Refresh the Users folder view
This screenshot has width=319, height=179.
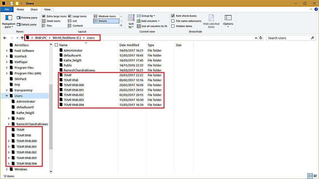(261, 38)
